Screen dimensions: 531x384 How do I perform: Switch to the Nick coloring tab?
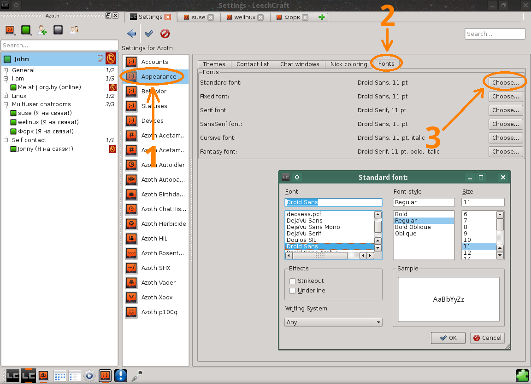click(348, 64)
